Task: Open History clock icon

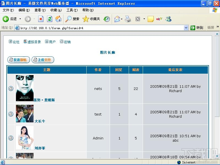Action: pyautogui.click(x=107, y=19)
